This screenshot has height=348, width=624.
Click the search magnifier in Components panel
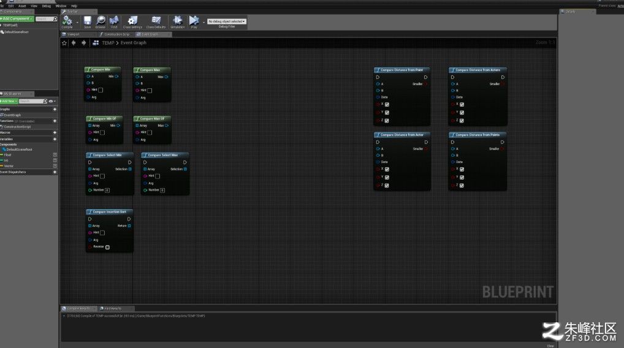(55, 19)
